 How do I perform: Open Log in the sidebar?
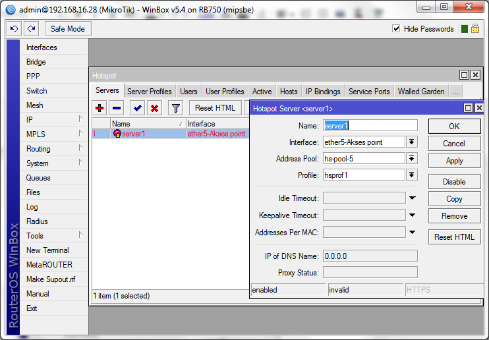pyautogui.click(x=54, y=207)
